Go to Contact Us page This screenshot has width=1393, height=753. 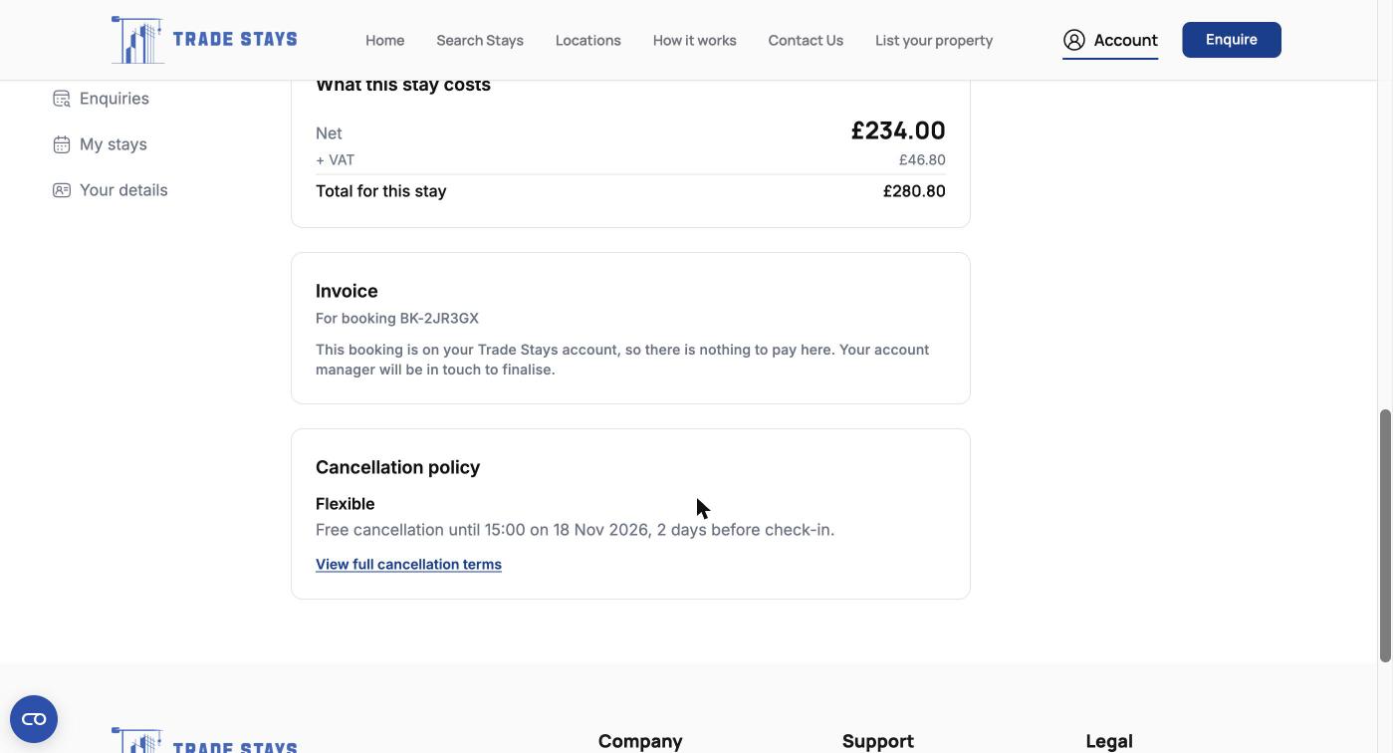click(806, 40)
